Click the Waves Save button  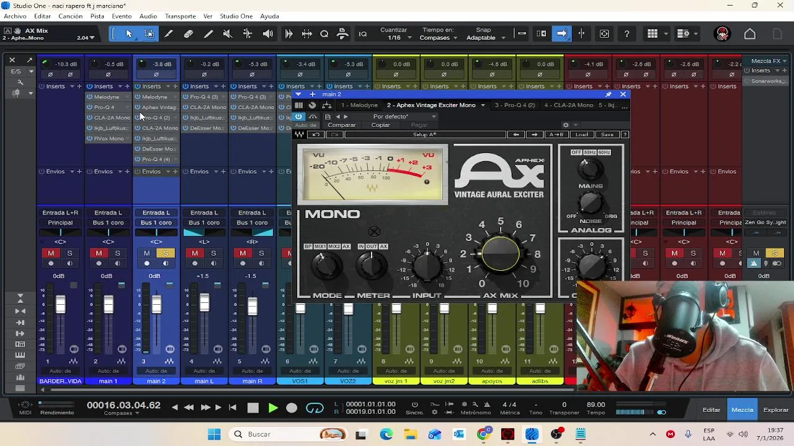607,134
